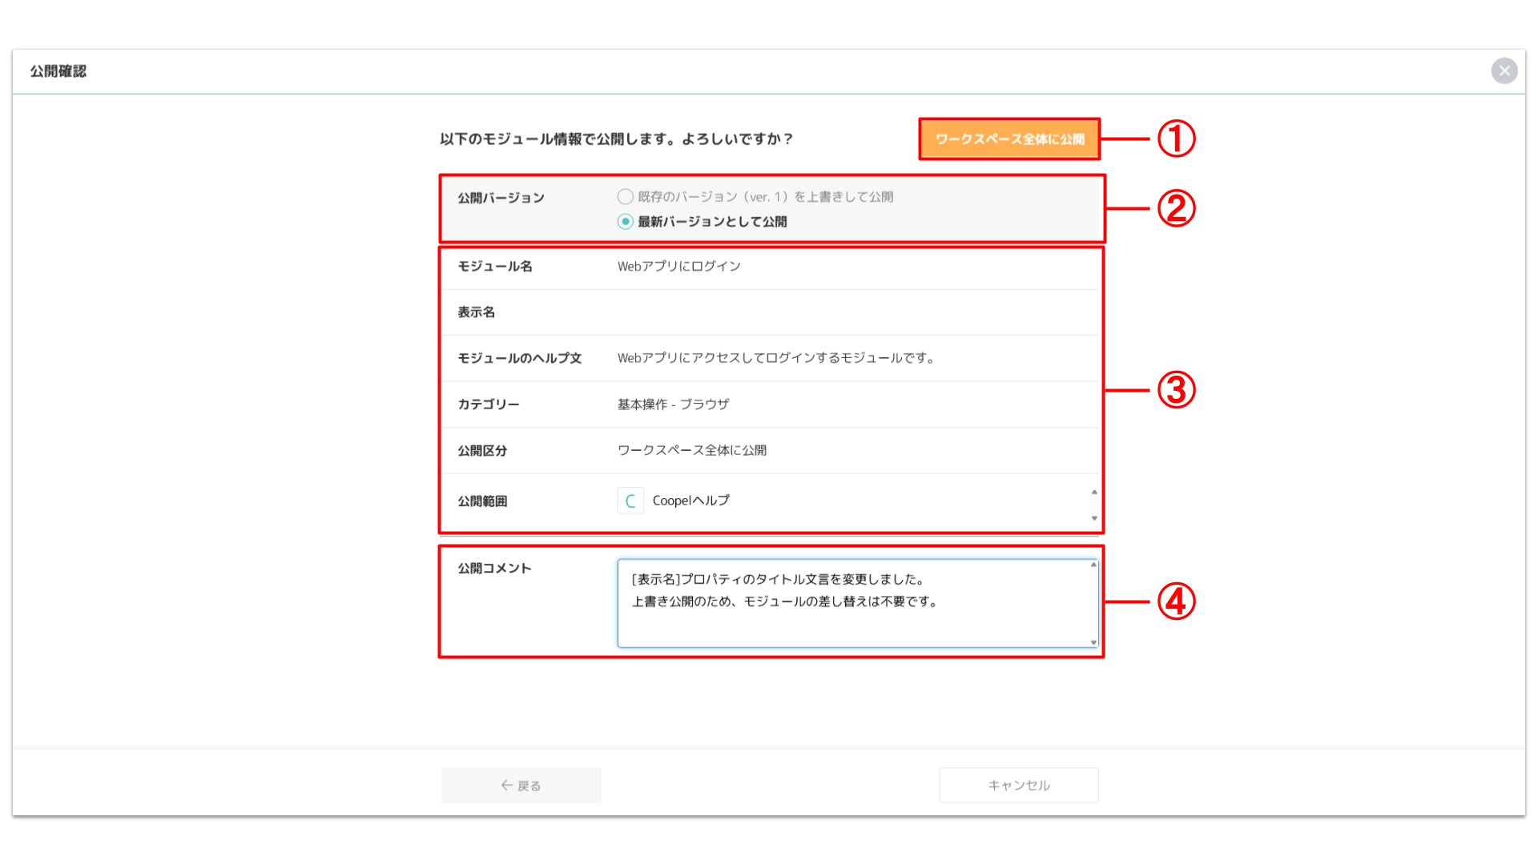Click the 公開区分 value ワークスペース全体に公開
This screenshot has height=865, width=1538.
(692, 450)
